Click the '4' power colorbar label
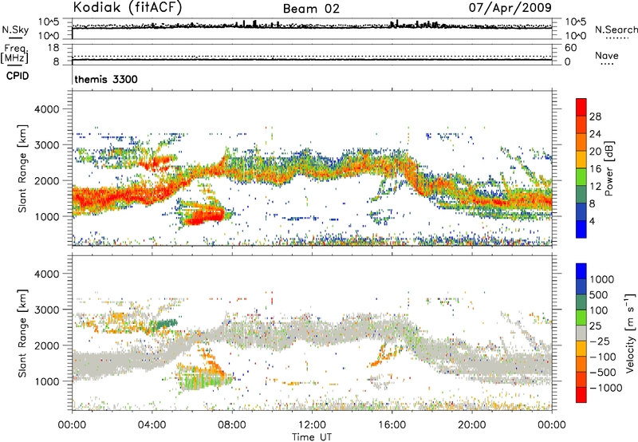Screen dimensions: 638x442 tap(592, 221)
